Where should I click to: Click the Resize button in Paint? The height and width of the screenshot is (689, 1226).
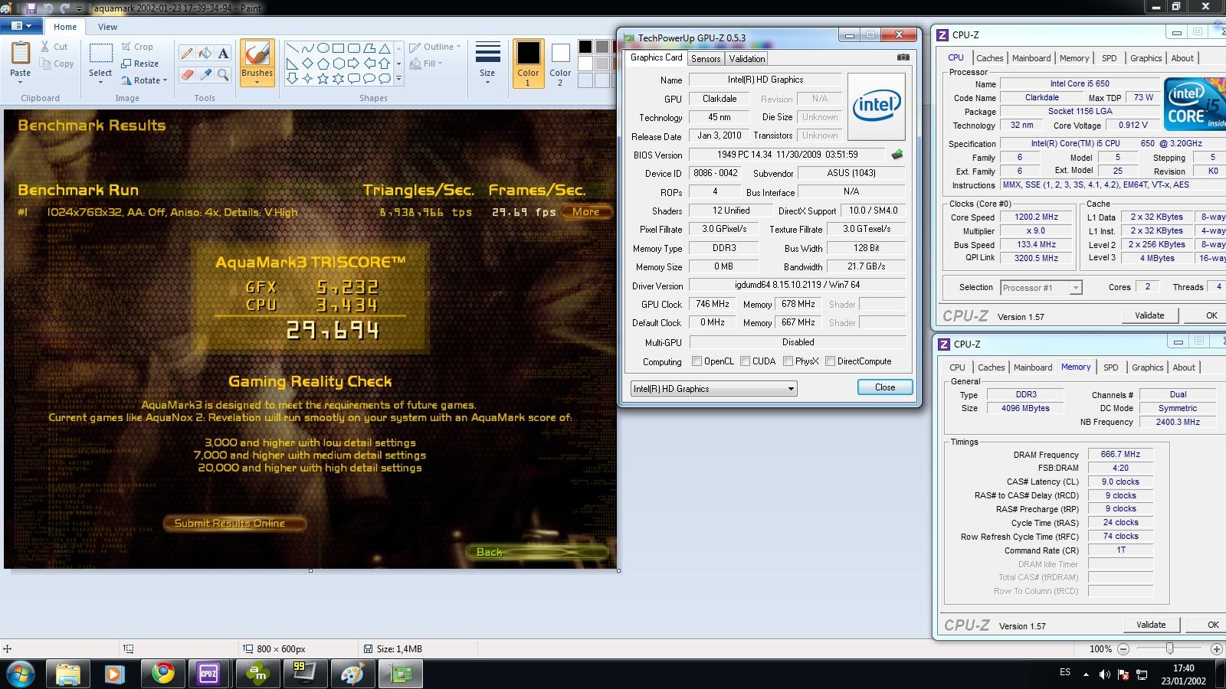pyautogui.click(x=139, y=64)
